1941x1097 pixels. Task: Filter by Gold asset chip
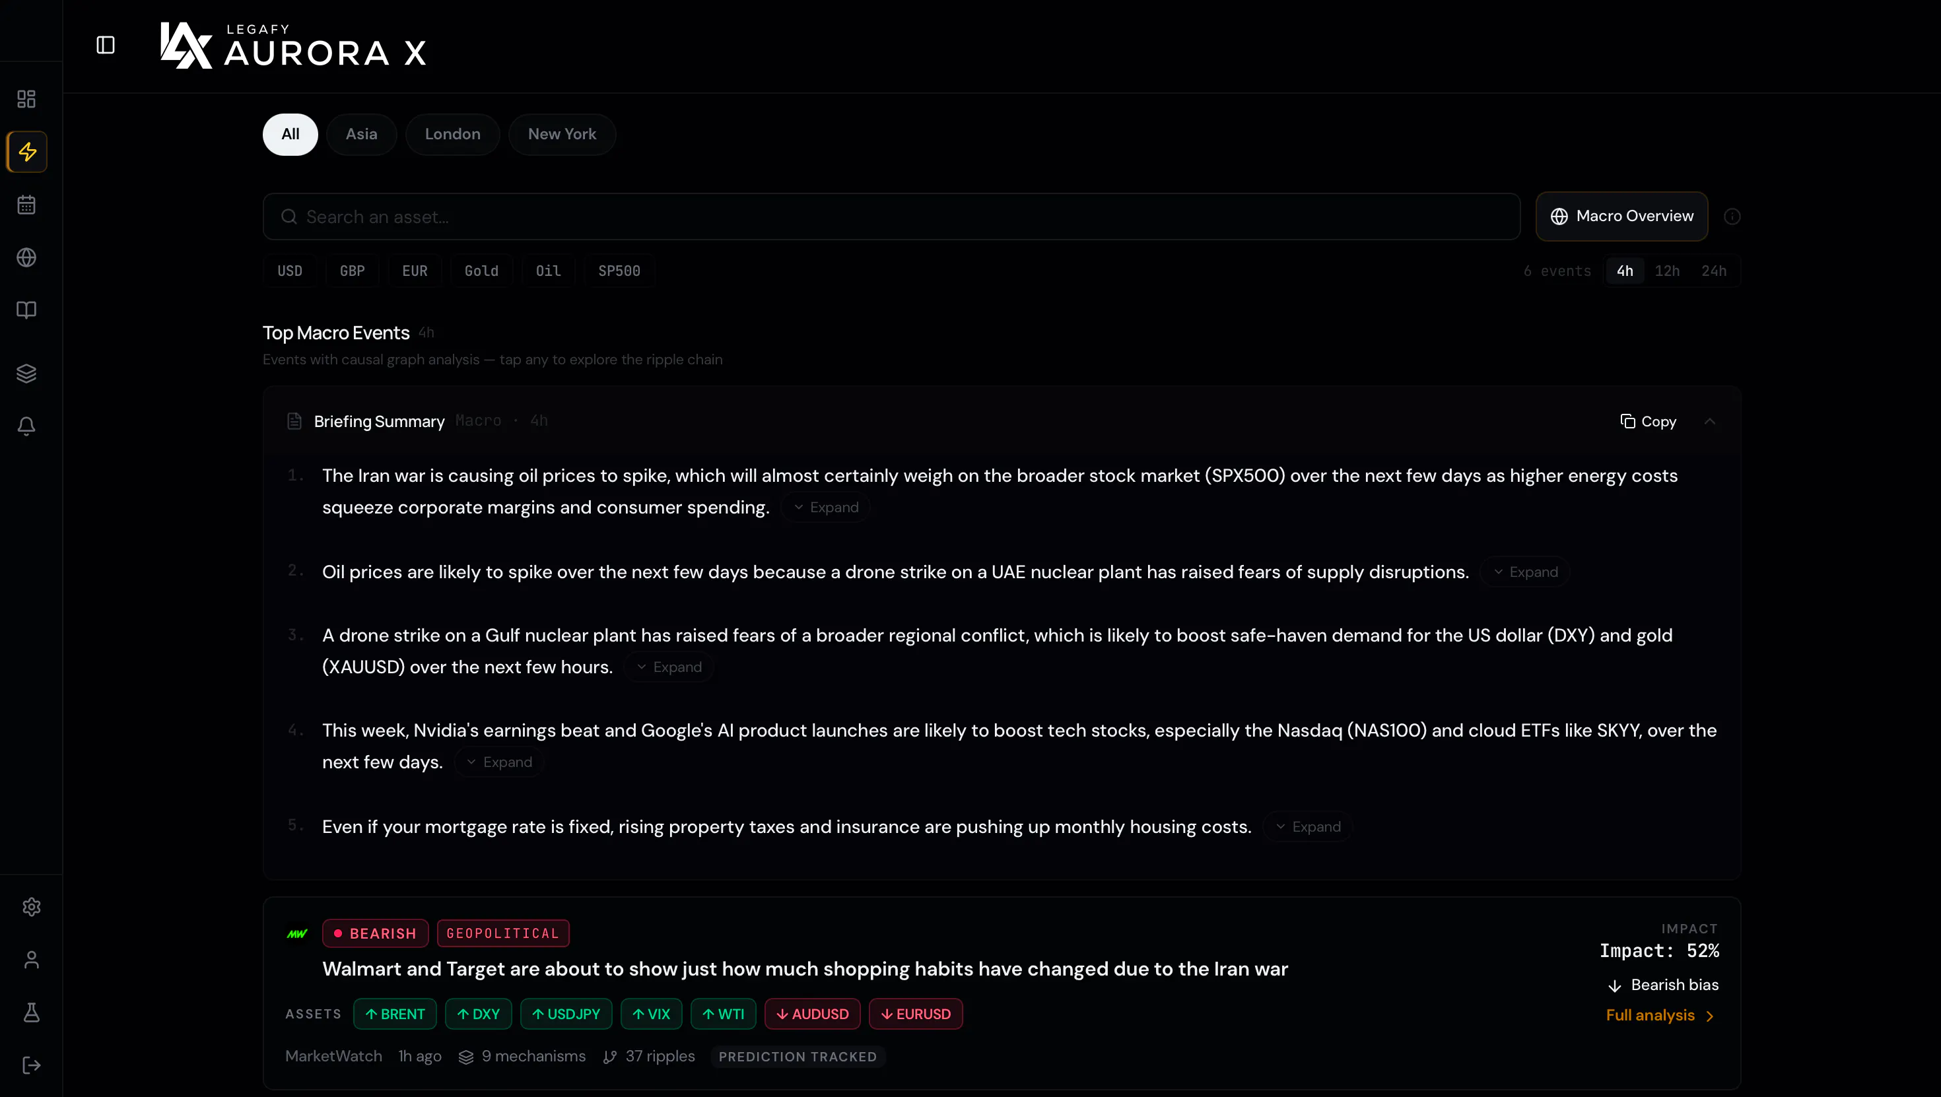(481, 271)
